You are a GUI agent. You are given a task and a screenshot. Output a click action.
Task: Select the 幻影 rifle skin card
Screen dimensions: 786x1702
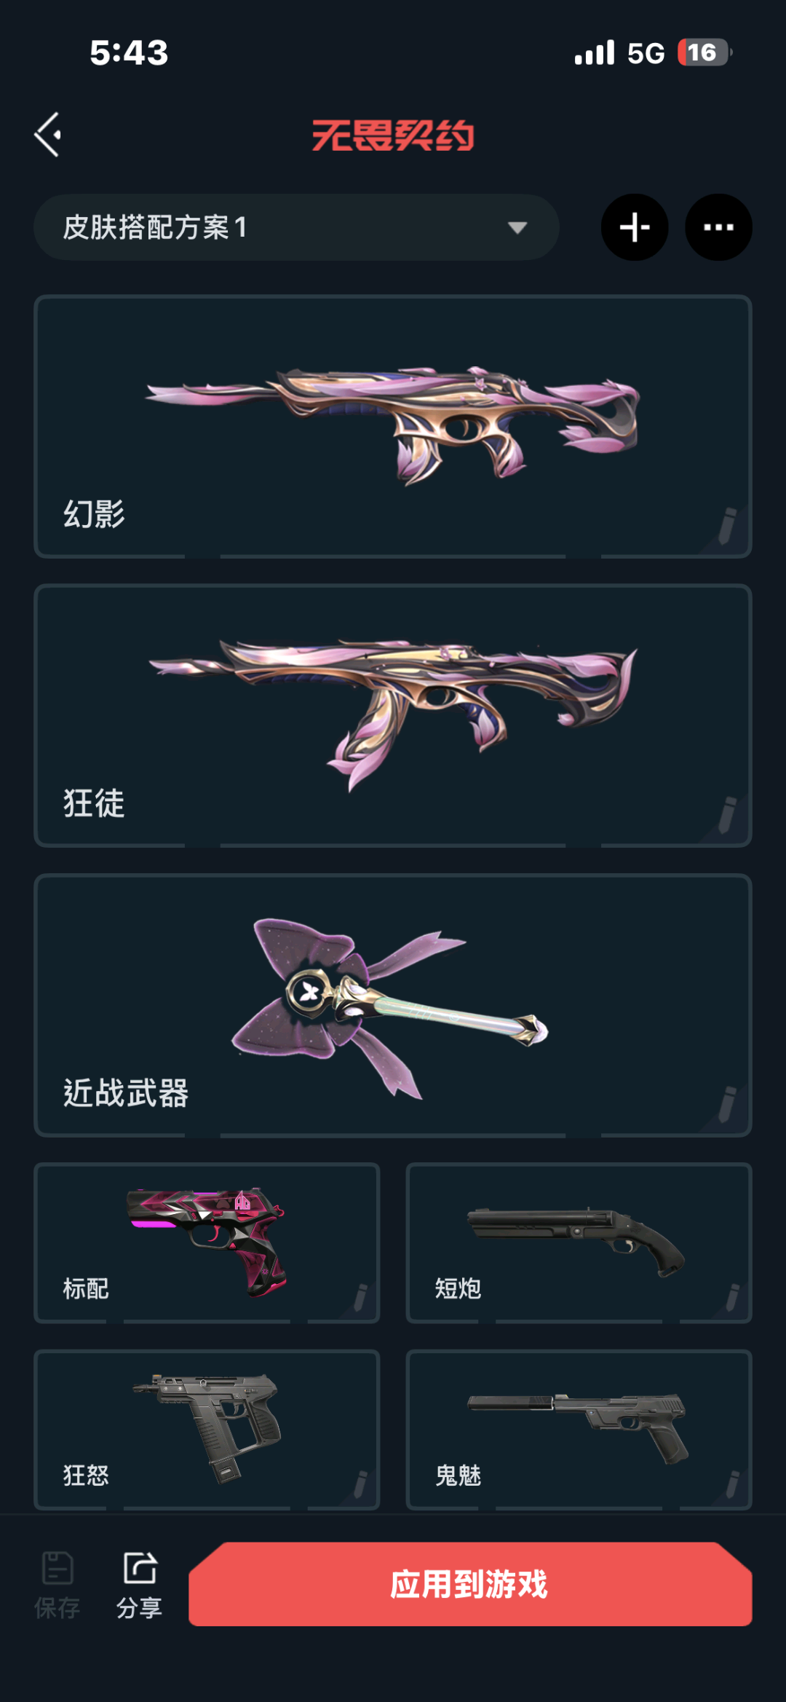tap(393, 427)
